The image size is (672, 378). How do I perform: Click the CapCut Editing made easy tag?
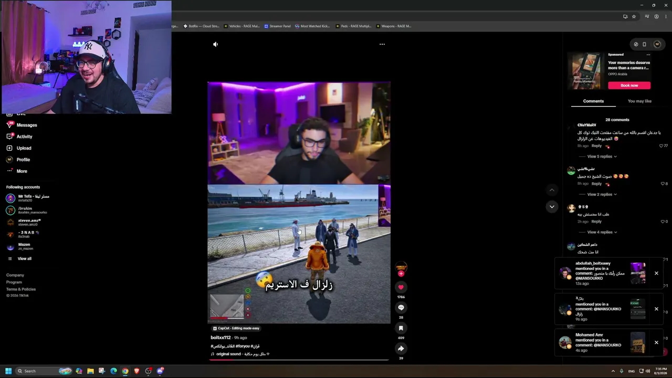coord(236,328)
